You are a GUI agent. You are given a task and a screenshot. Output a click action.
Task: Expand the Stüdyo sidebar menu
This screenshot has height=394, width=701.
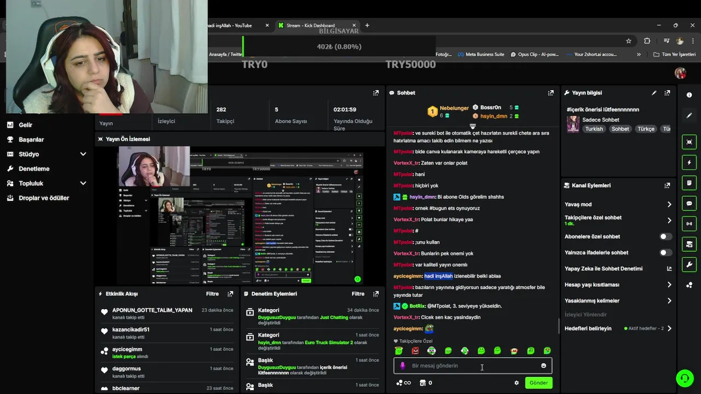click(x=83, y=154)
